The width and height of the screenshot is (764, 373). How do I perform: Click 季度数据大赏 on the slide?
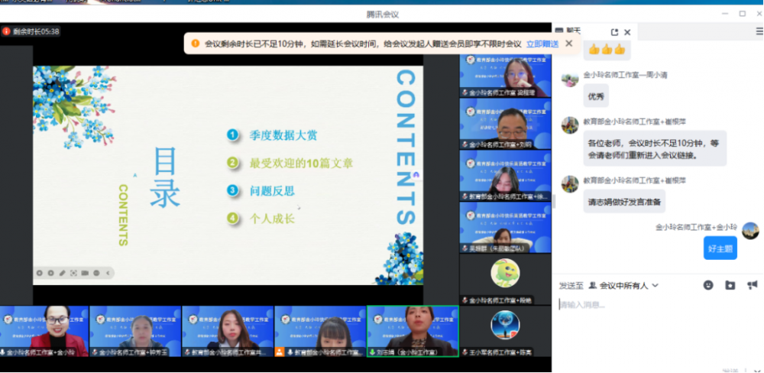pos(283,135)
